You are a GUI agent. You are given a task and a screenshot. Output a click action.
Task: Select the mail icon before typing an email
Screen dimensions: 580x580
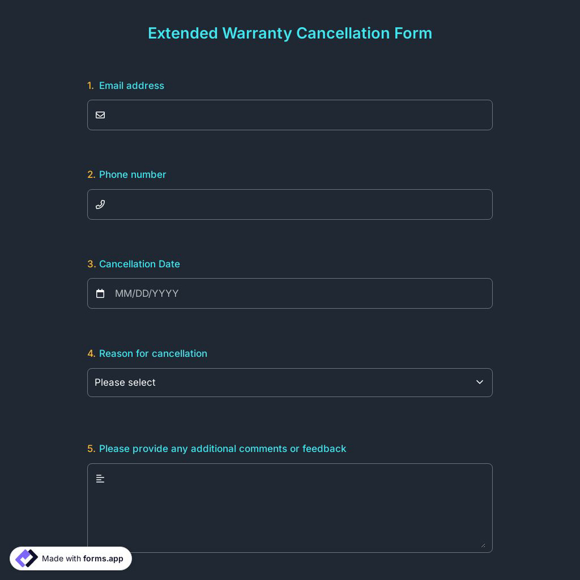[x=100, y=115]
